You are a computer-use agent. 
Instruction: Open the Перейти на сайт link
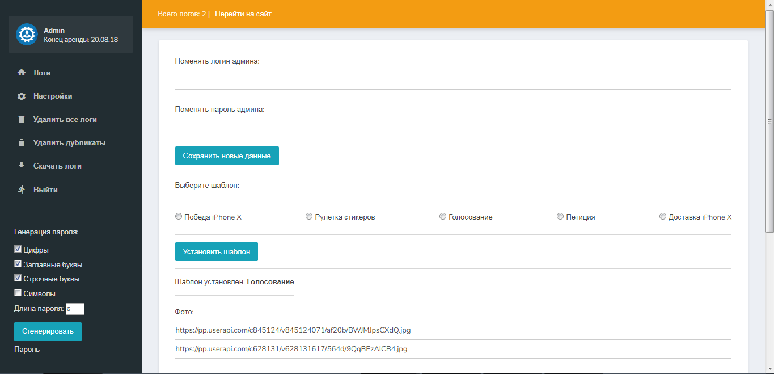click(x=243, y=14)
